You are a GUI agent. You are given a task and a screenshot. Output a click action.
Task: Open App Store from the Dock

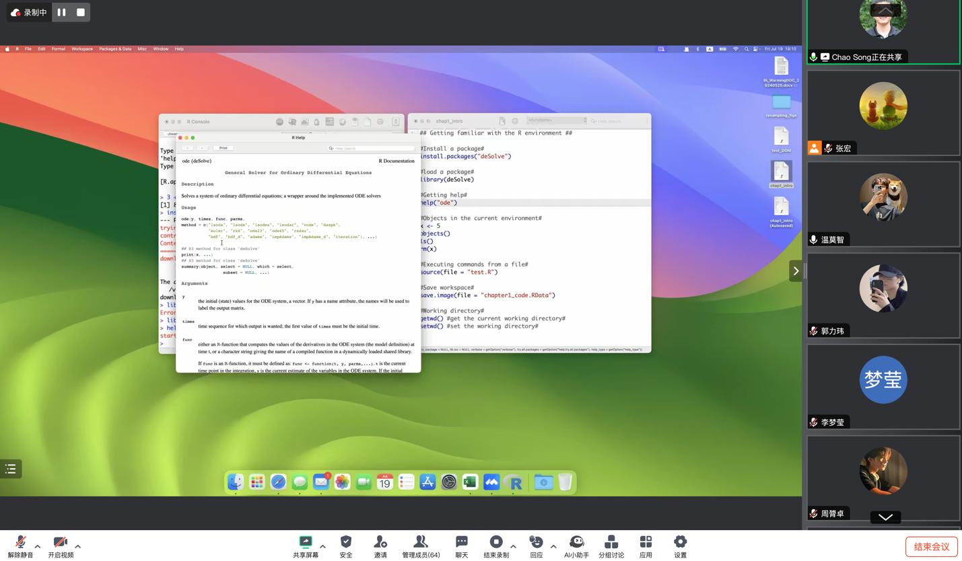427,482
